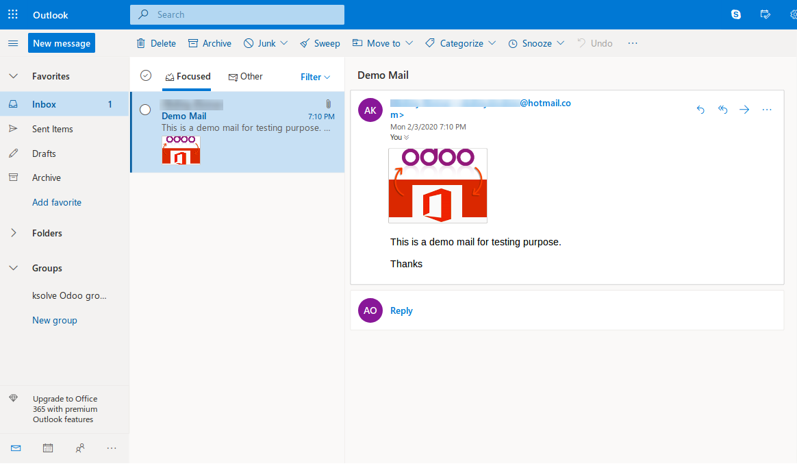Select the Demo Mail message checkbox
Viewport: 797px width, 466px height.
tap(145, 110)
